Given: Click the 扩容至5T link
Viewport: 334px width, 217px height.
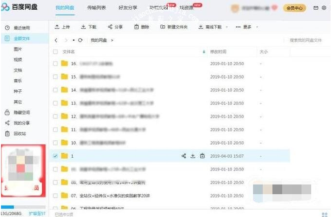Looking at the screenshot, I should click(37, 214).
